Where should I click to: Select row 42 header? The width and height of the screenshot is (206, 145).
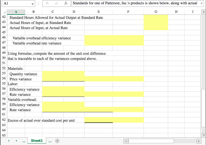click(x=4, y=17)
